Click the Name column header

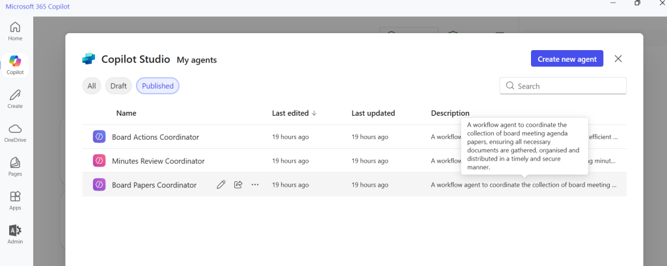[x=126, y=113]
